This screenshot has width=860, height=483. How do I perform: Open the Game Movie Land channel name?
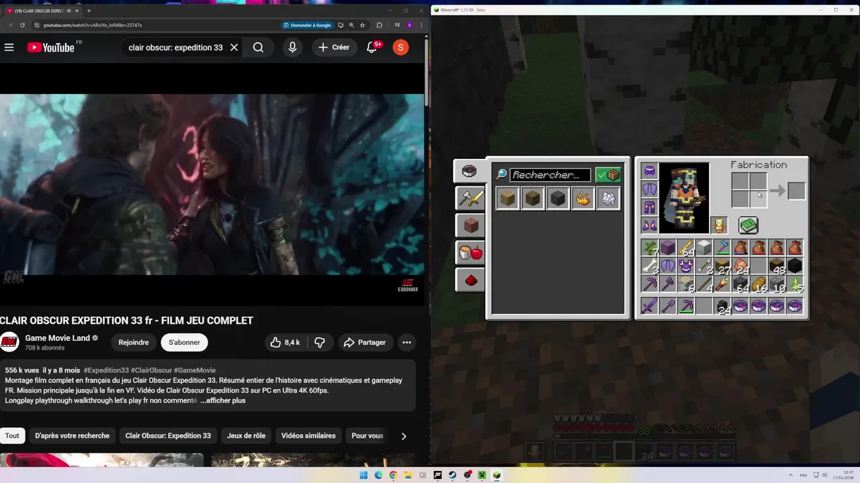point(57,338)
